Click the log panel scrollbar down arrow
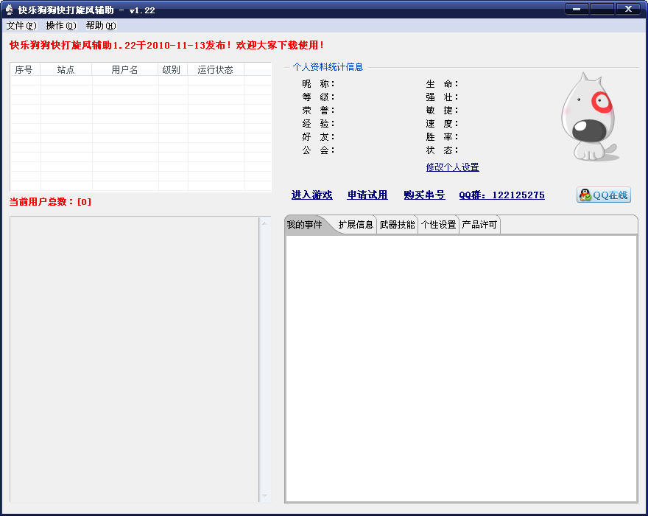Viewport: 648px width, 516px height. click(265, 495)
